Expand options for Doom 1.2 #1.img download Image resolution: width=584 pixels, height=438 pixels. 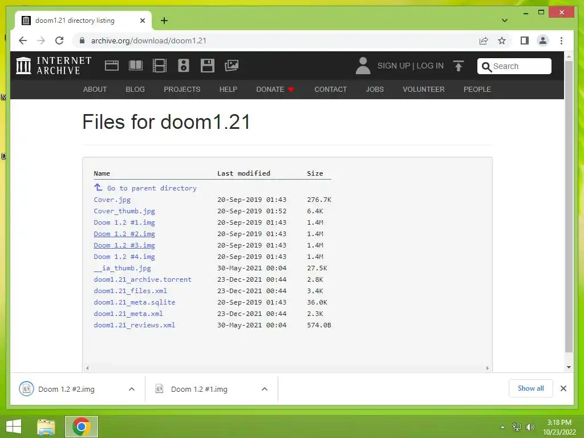(x=265, y=389)
